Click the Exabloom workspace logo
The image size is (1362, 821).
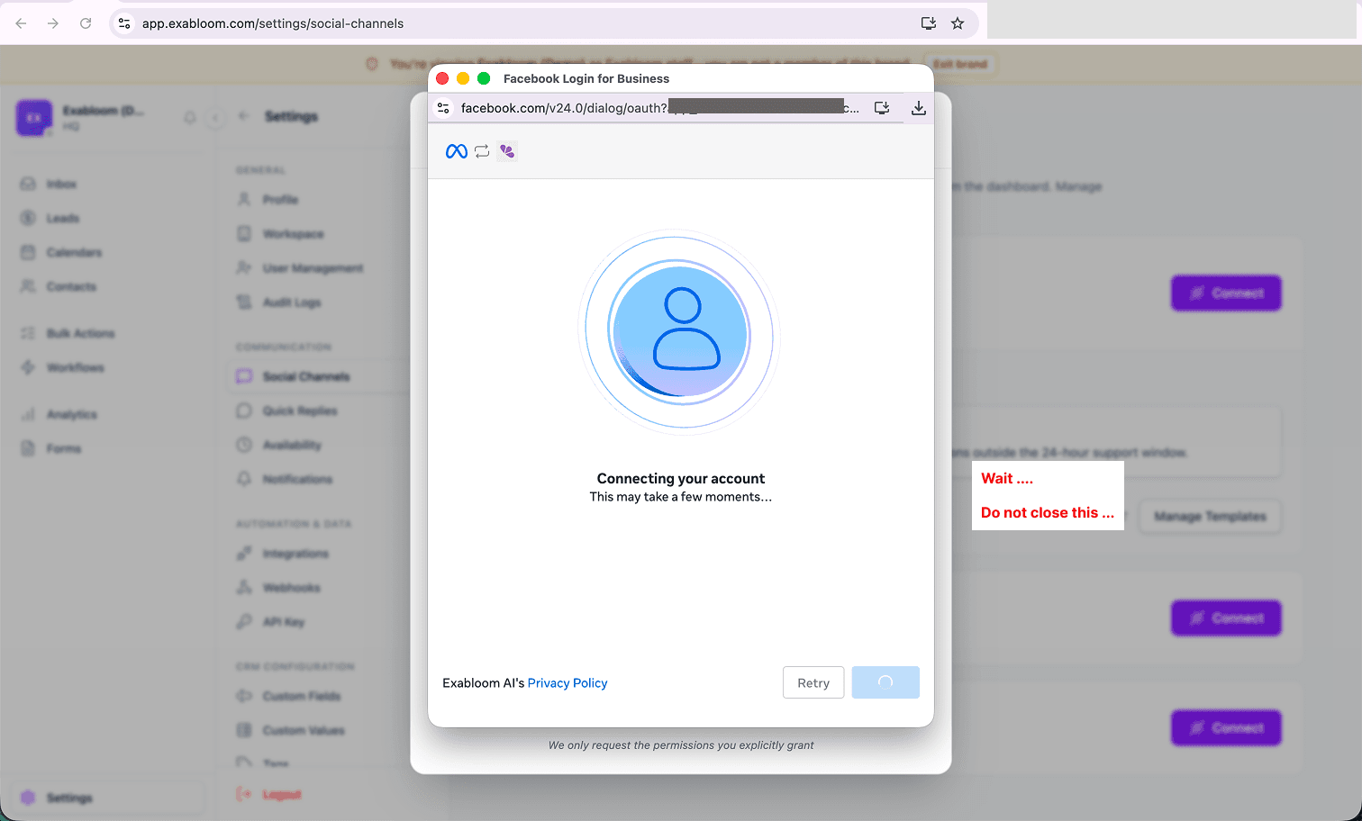coord(33,118)
